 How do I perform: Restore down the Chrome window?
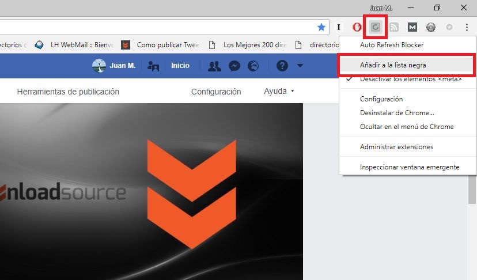point(437,8)
